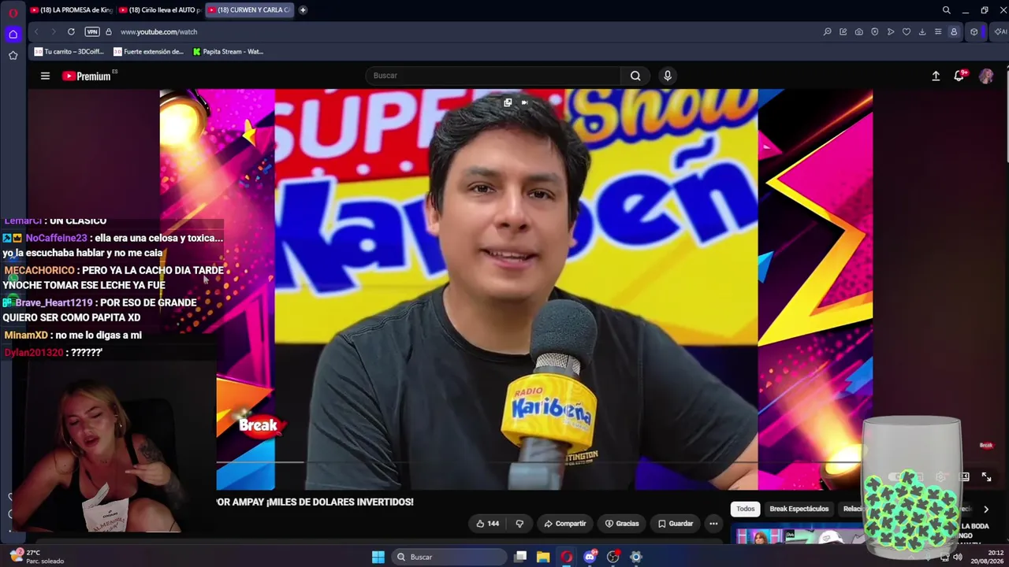Reload the current YouTube page

click(71, 31)
